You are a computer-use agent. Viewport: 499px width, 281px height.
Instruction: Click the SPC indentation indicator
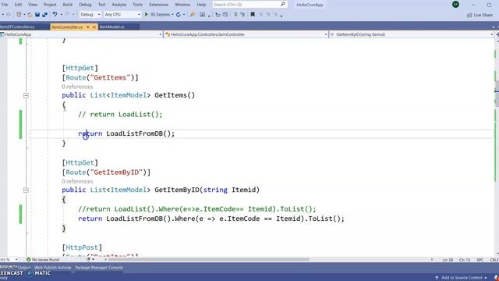[x=480, y=260]
